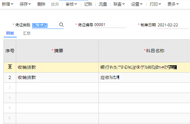The image size is (190, 124).
Task: Click the 制单日期 field 2021-02-22
Action: click(x=173, y=25)
